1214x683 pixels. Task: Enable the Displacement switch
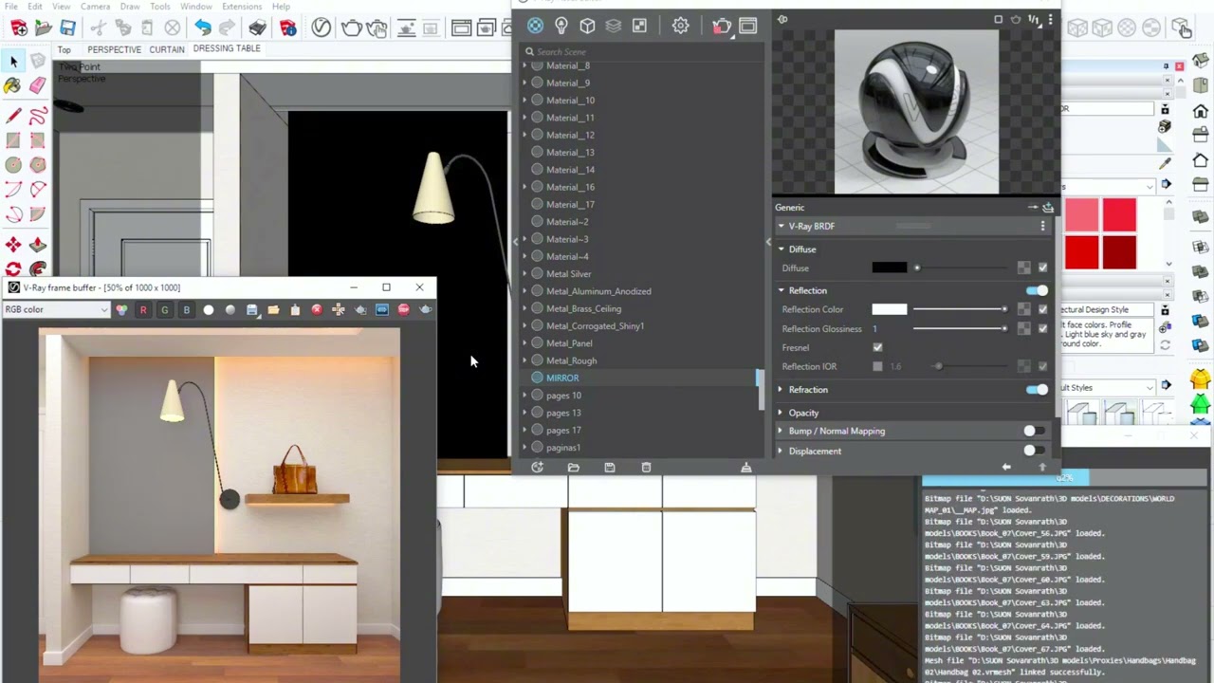point(1034,451)
